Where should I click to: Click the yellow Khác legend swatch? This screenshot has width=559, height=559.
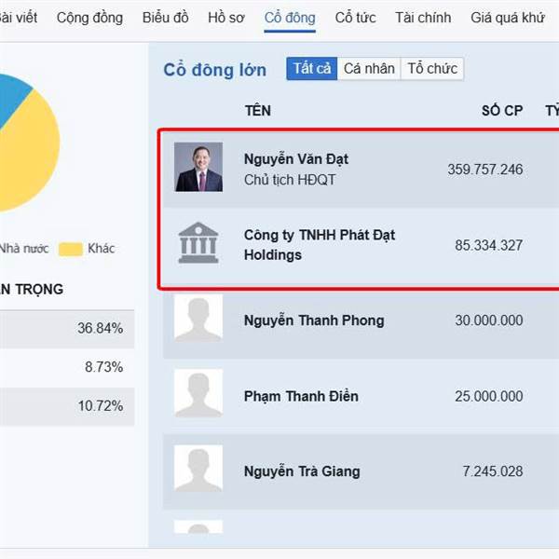tap(71, 249)
